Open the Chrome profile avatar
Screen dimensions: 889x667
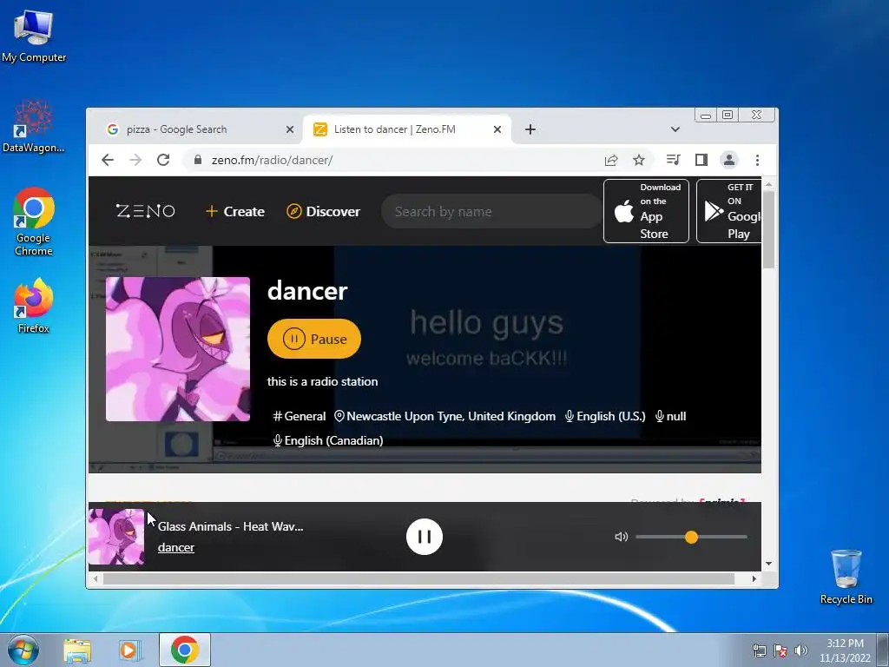[729, 160]
